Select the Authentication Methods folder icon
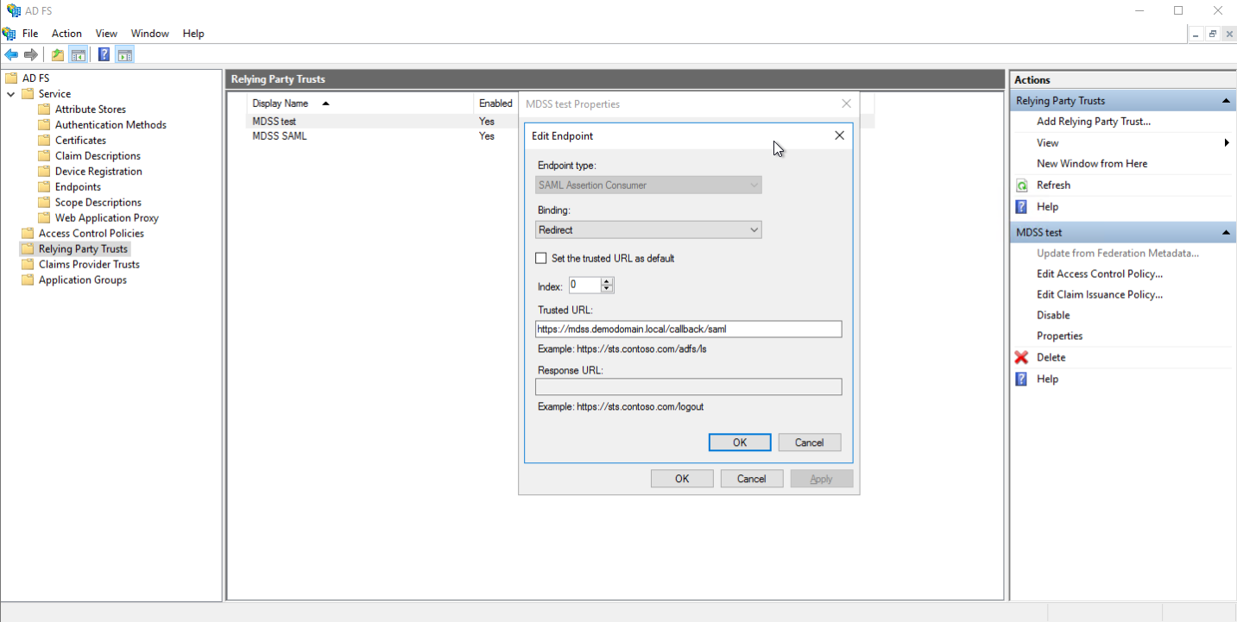 click(44, 125)
